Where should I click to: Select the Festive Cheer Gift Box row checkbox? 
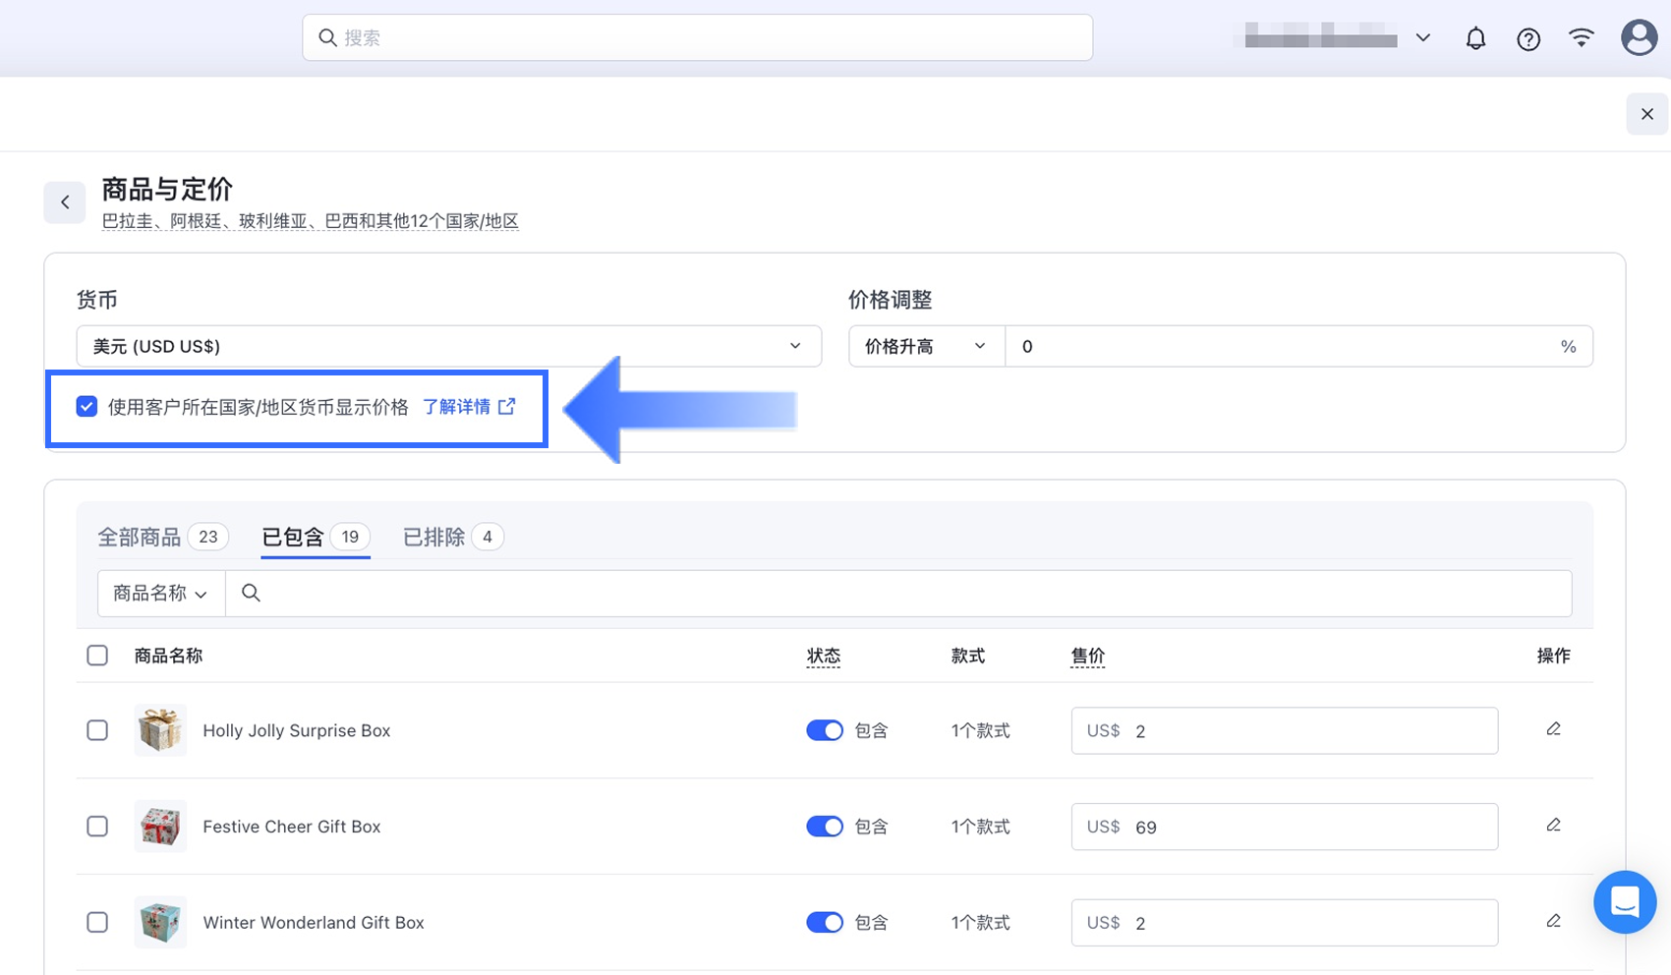tap(97, 827)
